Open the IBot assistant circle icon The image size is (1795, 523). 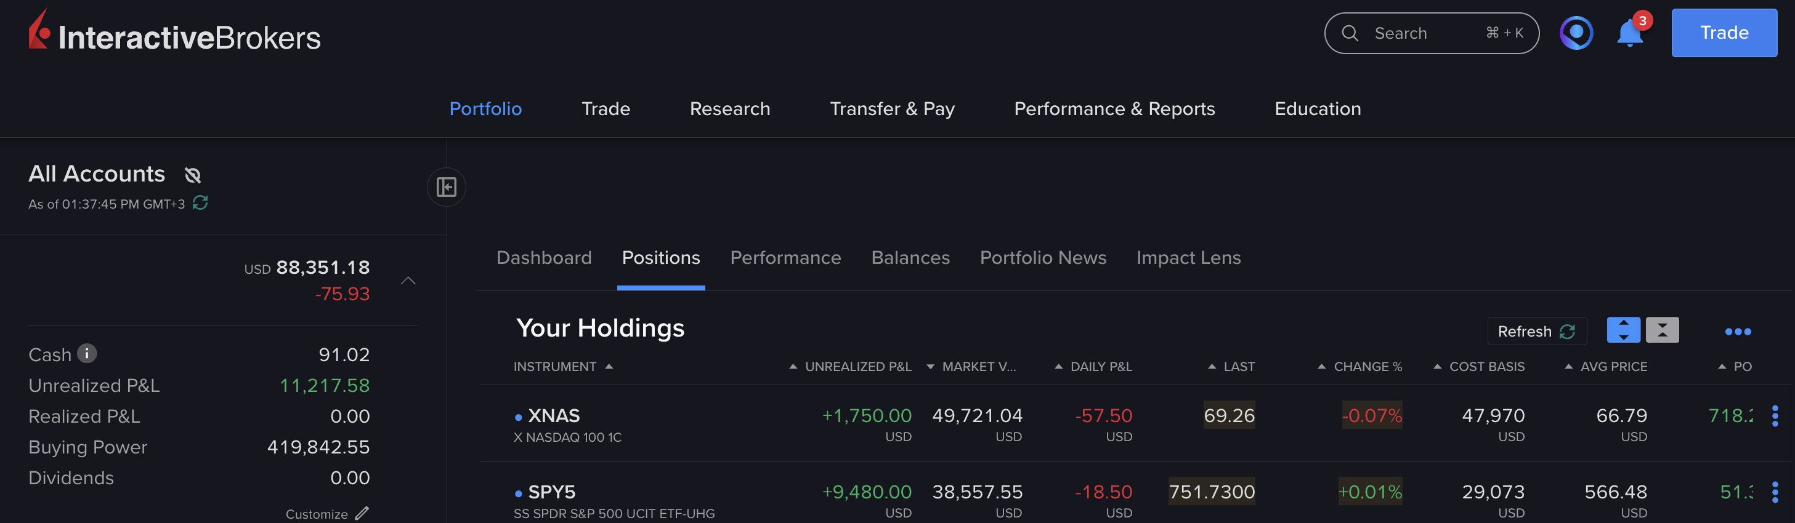[1576, 33]
